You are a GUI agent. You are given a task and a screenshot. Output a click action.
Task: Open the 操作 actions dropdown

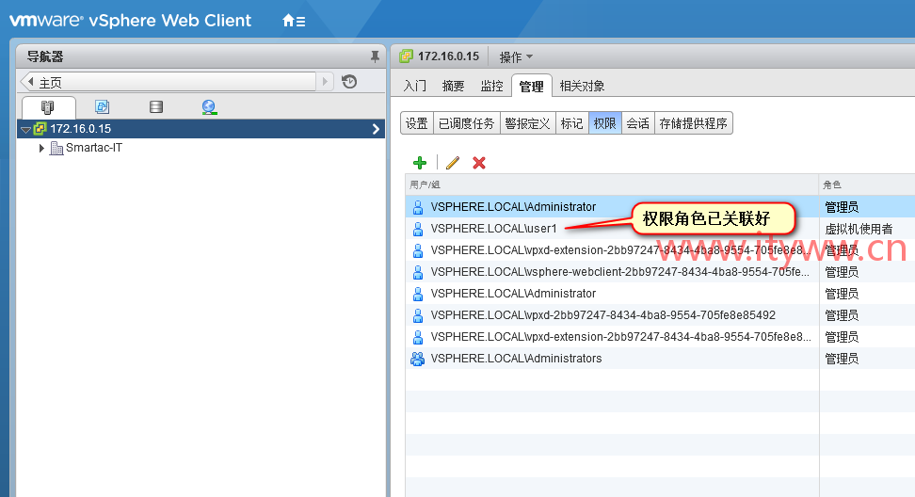(x=516, y=56)
